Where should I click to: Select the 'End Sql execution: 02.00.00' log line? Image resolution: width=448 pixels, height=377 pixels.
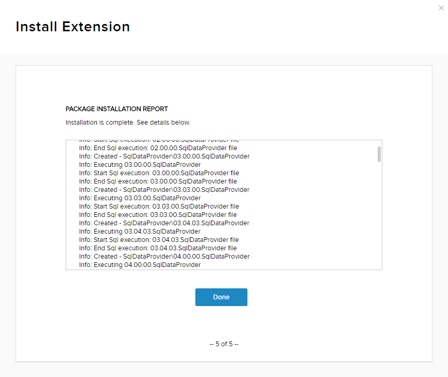[x=158, y=148]
